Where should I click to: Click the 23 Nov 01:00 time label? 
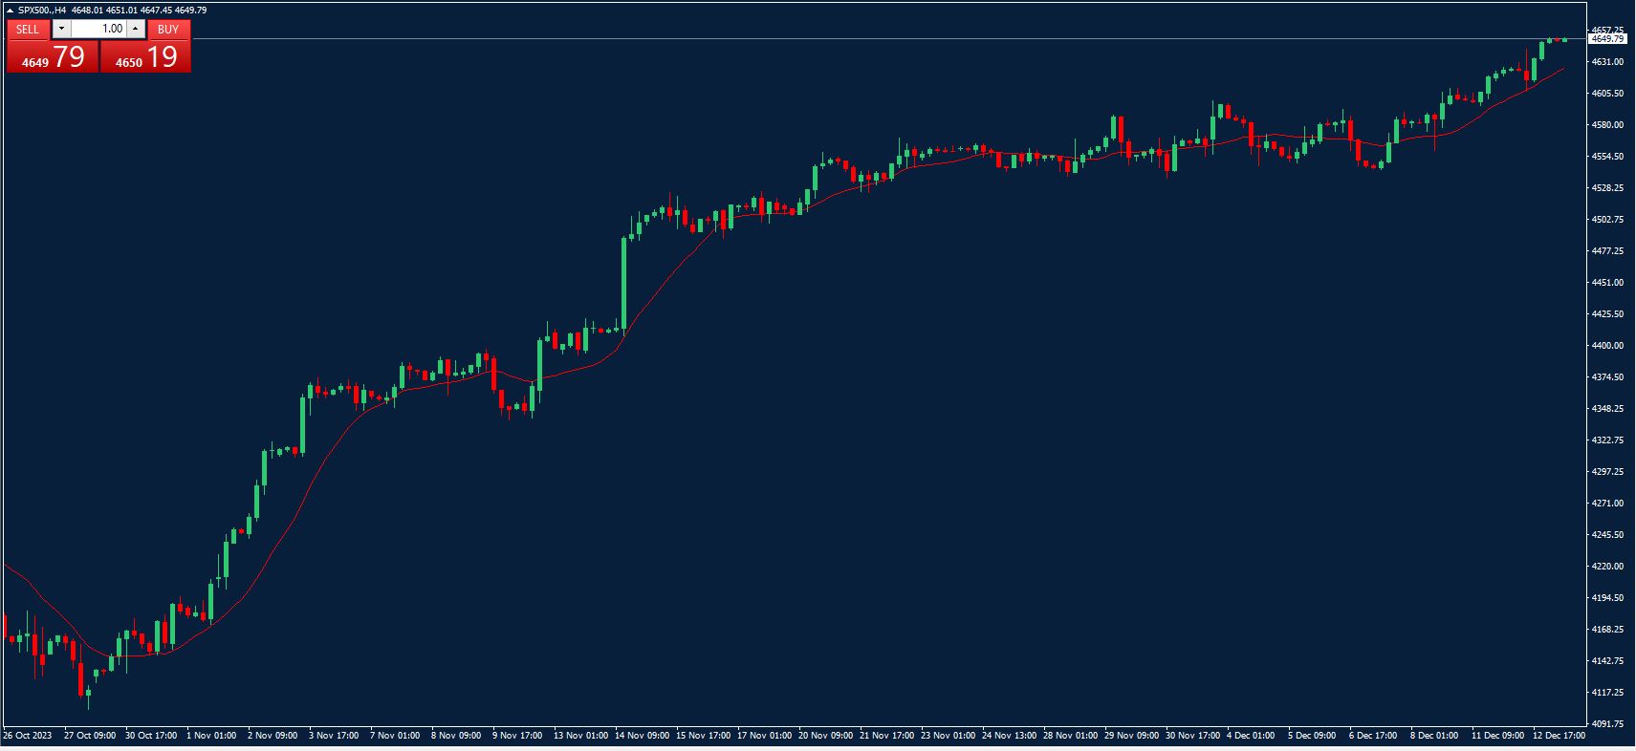948,736
